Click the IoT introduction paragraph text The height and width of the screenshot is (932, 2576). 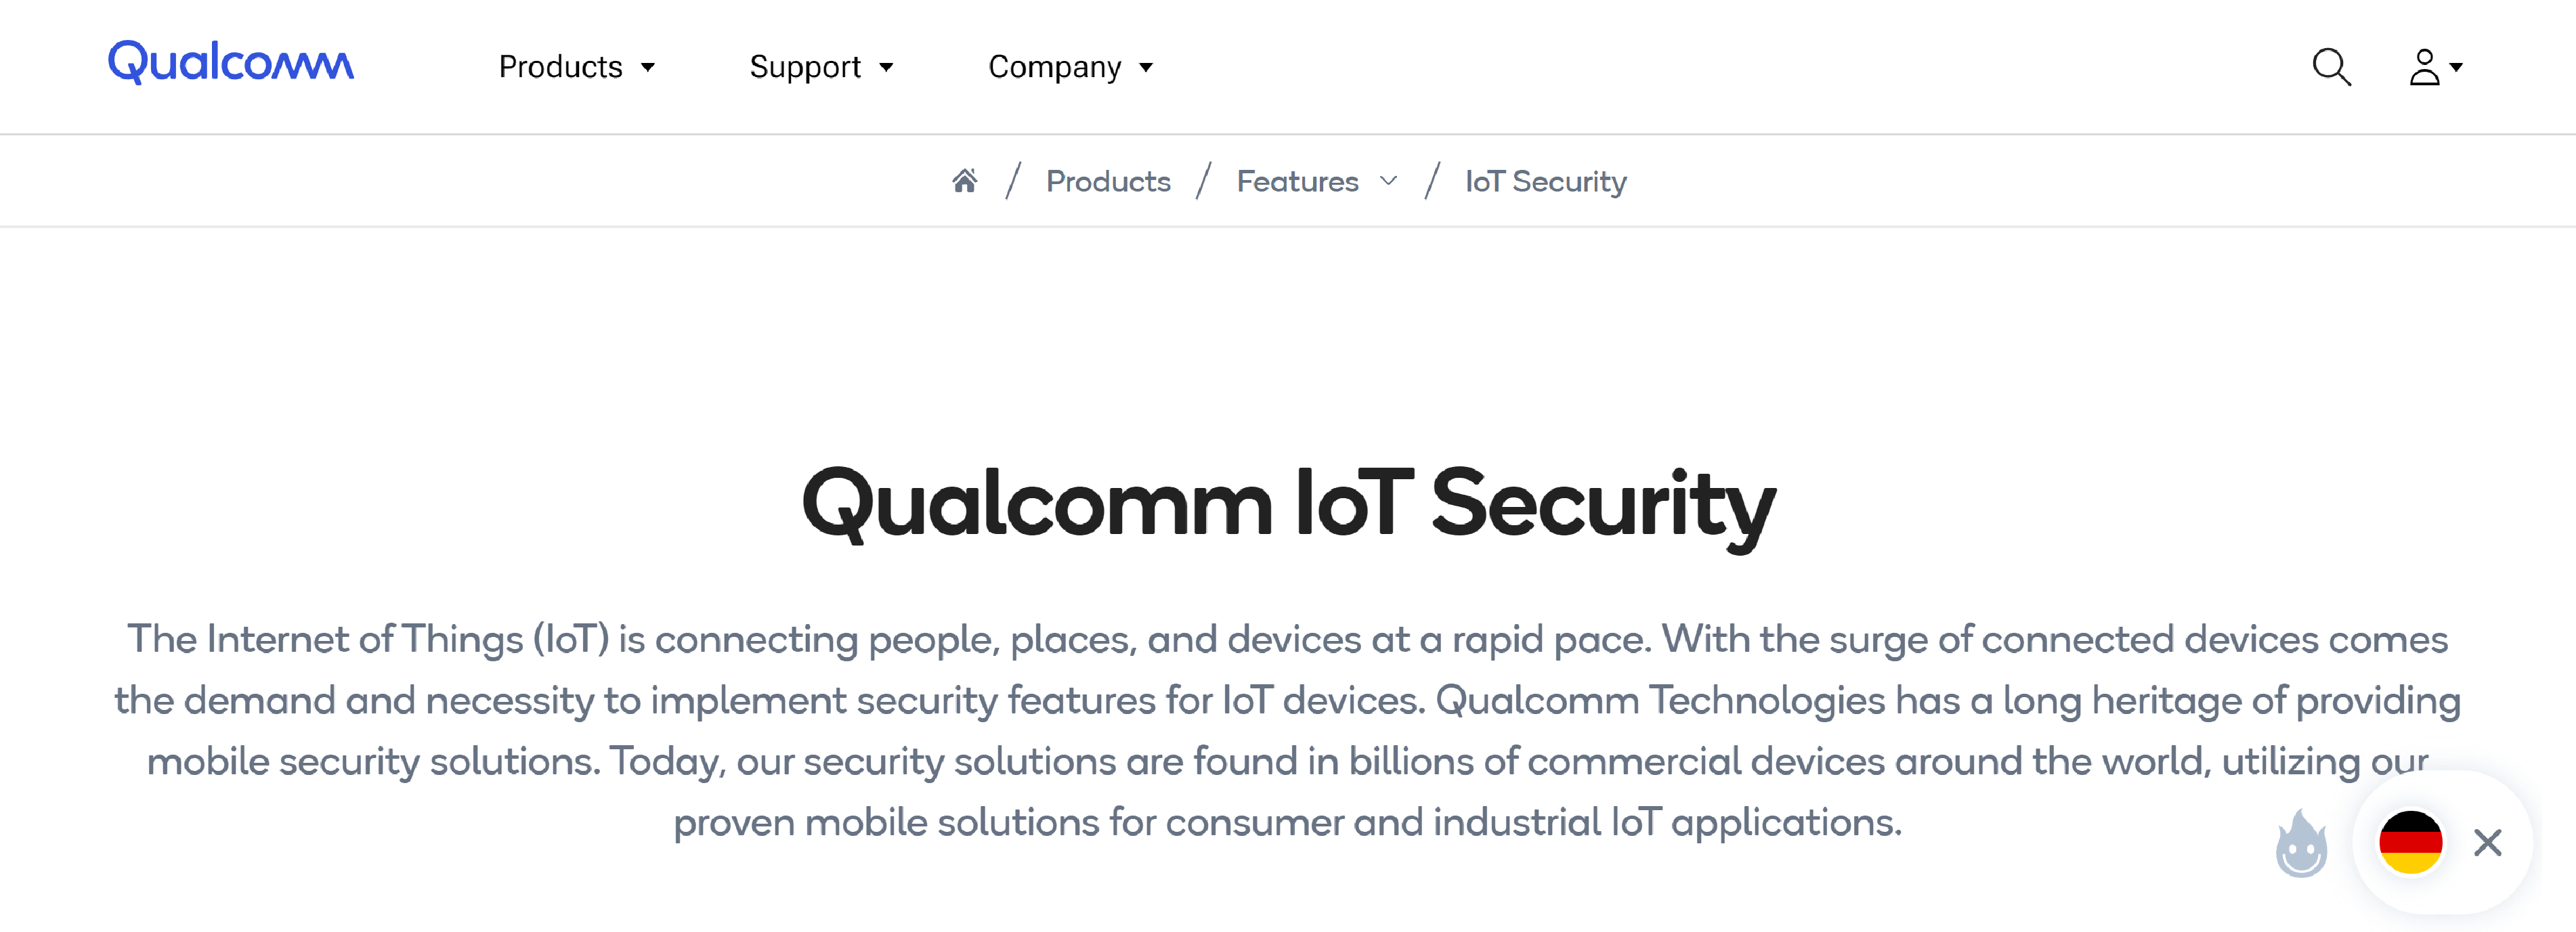(x=1288, y=730)
